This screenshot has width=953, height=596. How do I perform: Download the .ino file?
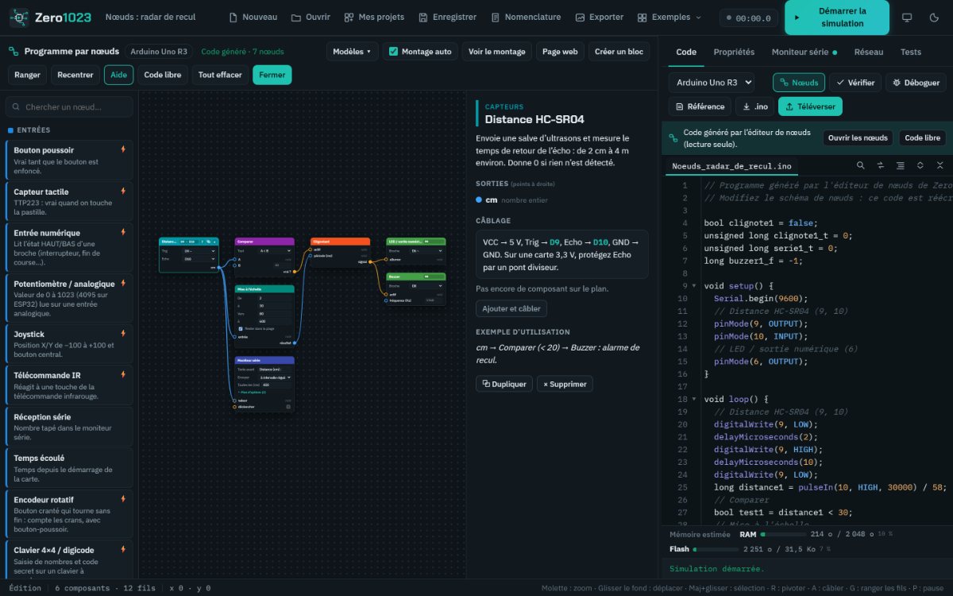(x=754, y=106)
